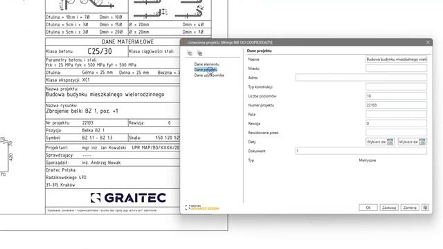Select Dane elementu in the tree
The height and width of the screenshot is (249, 443).
(206, 64)
